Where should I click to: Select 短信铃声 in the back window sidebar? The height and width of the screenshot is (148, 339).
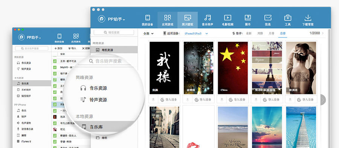click(24, 96)
